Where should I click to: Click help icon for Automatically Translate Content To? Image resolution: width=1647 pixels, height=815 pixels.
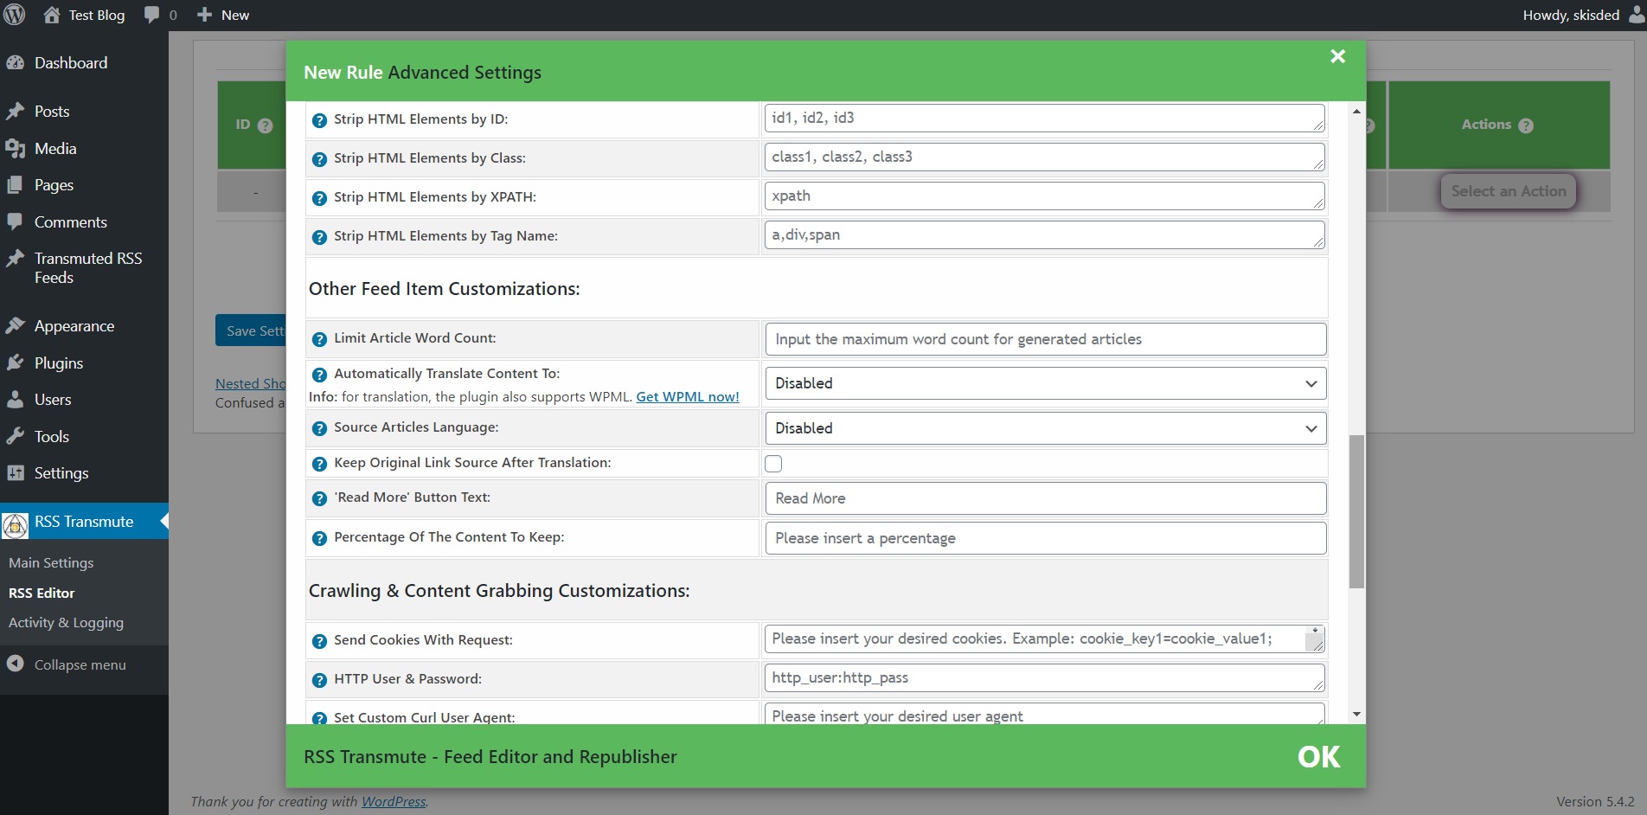coord(319,375)
